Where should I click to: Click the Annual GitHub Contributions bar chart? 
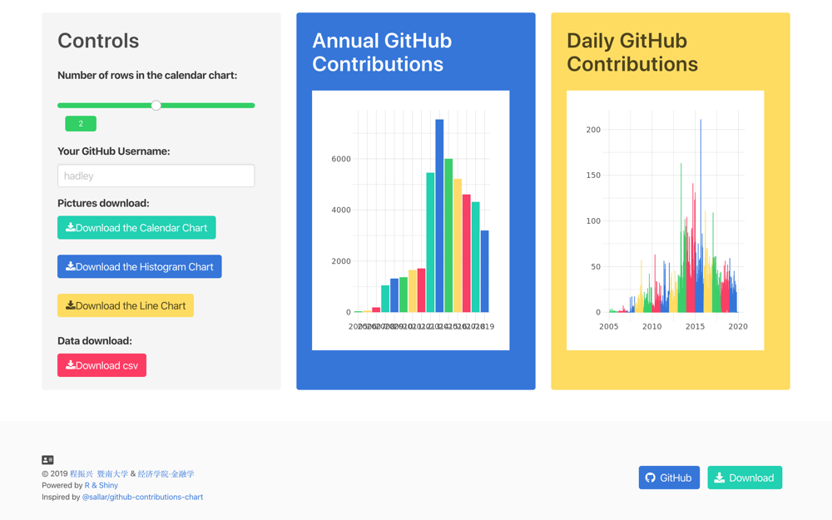point(411,220)
